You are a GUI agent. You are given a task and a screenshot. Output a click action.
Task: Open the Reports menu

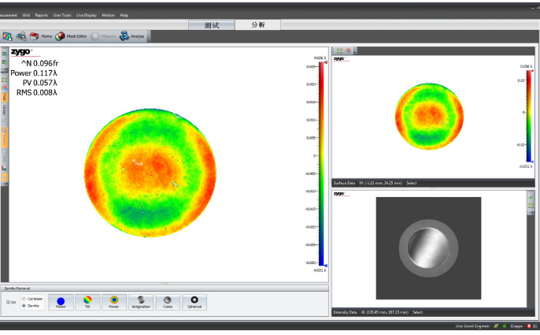coord(41,15)
